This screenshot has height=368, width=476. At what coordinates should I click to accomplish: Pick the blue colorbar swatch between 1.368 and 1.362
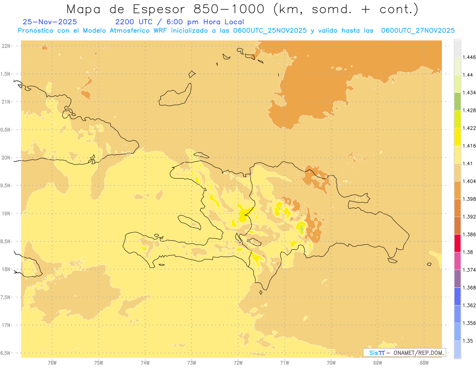[457, 297]
